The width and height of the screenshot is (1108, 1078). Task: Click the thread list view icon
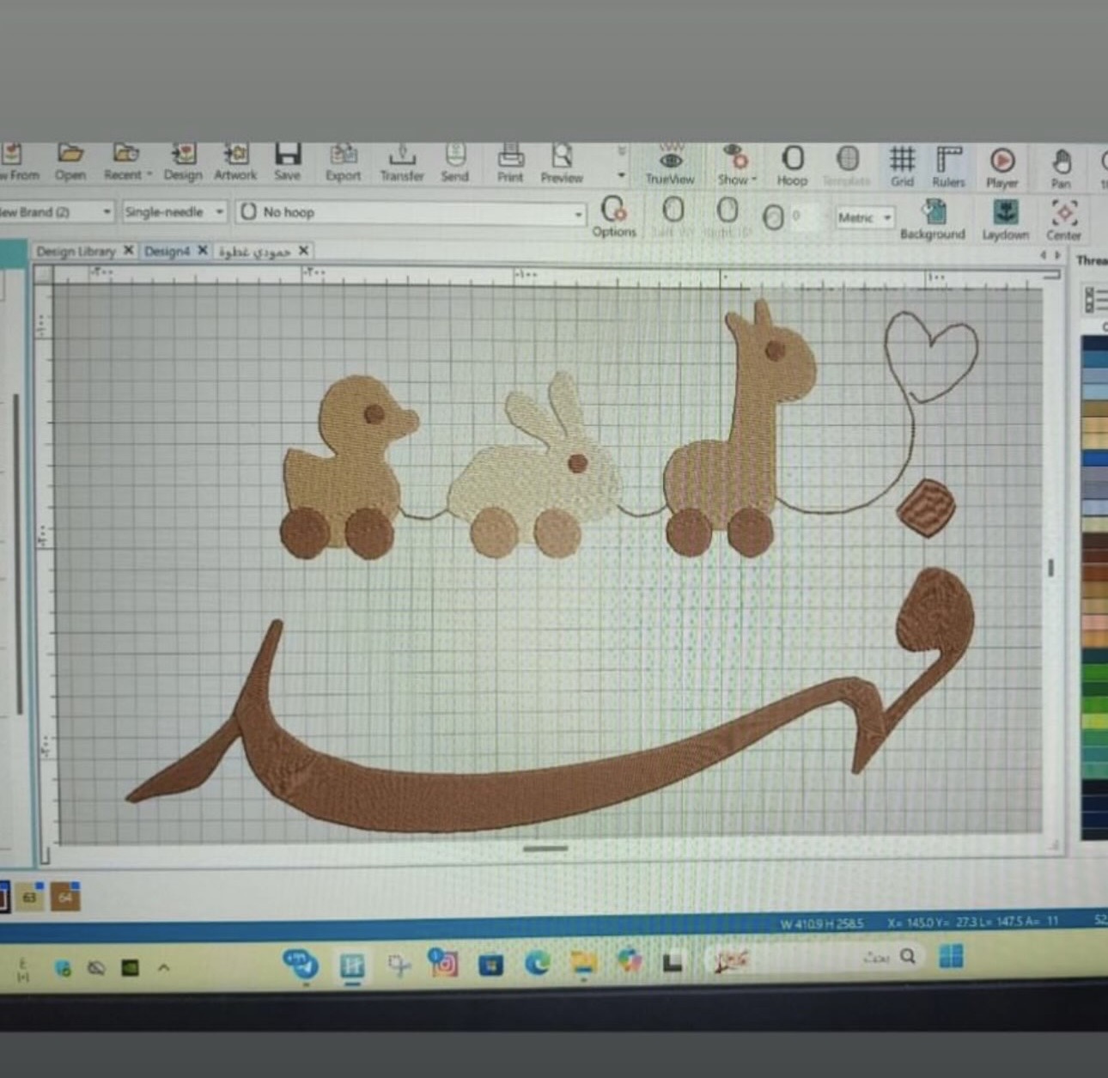pos(1096,299)
